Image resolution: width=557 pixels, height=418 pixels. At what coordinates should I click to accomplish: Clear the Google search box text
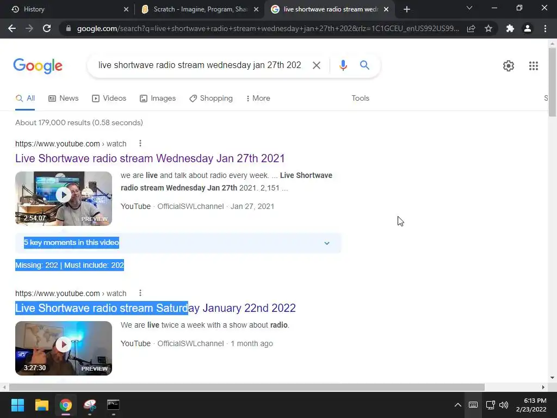tap(316, 65)
